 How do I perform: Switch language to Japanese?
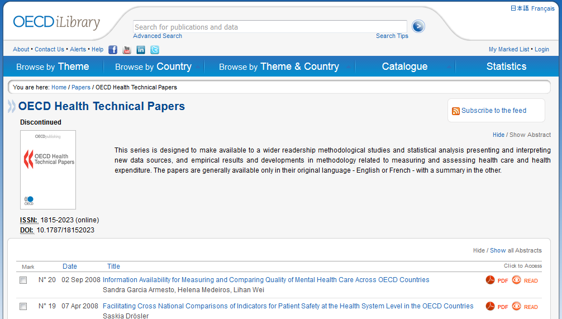pos(520,8)
